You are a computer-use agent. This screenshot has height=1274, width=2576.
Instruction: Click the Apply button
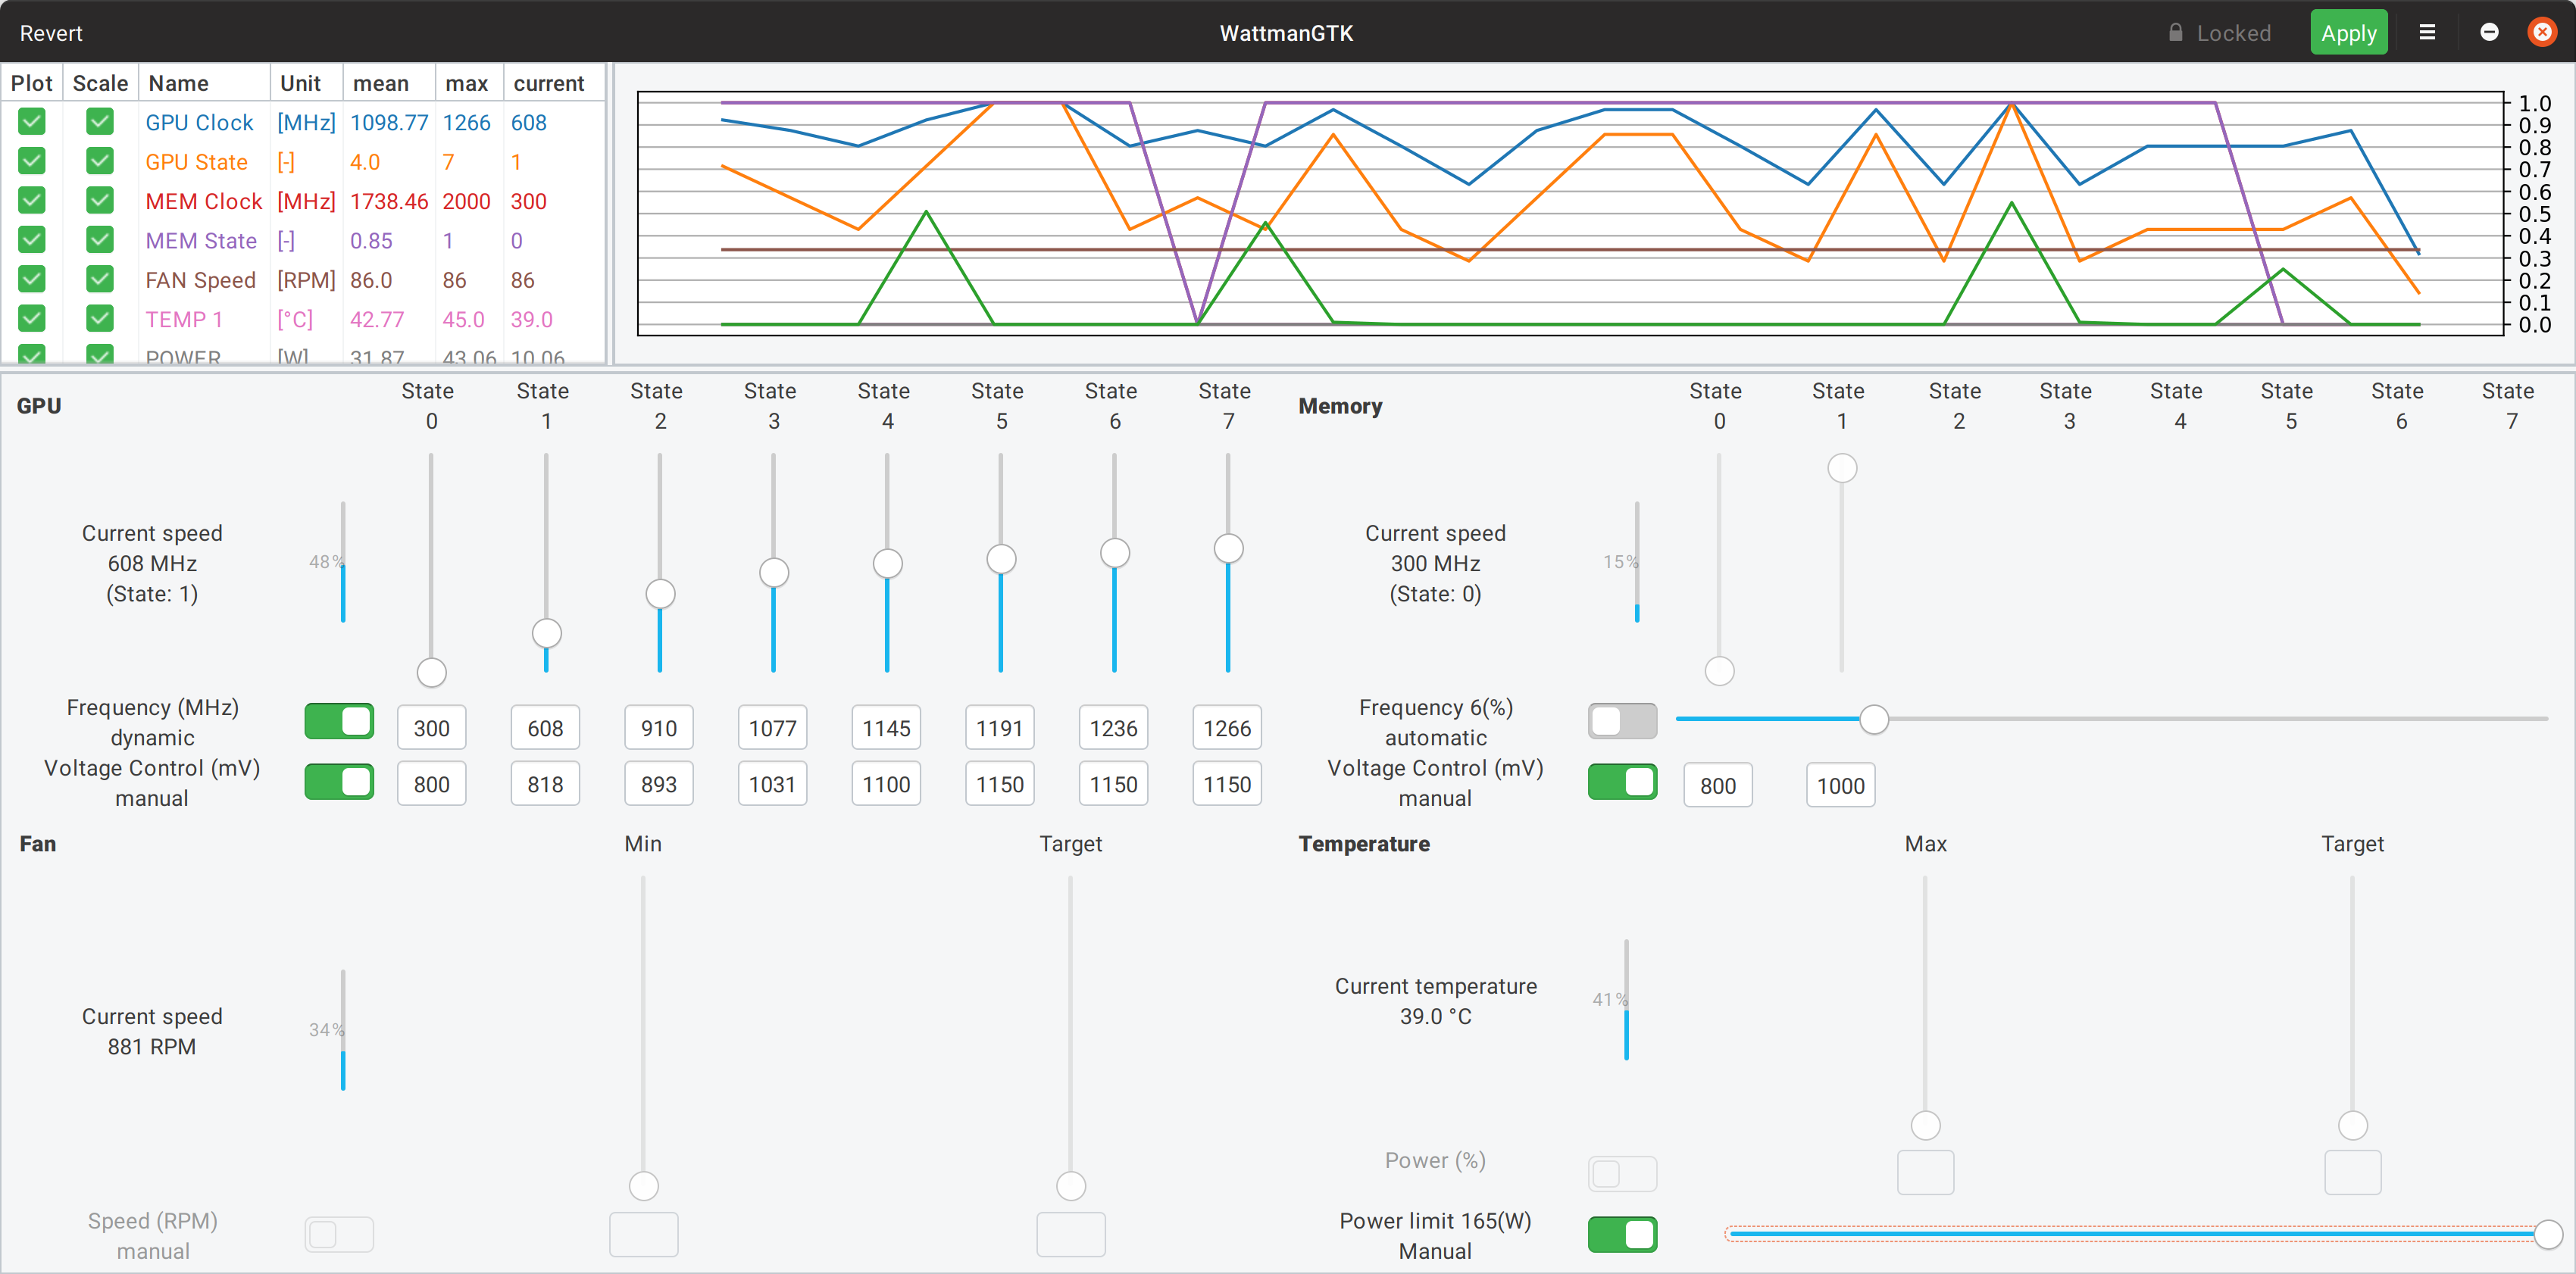coord(2347,33)
